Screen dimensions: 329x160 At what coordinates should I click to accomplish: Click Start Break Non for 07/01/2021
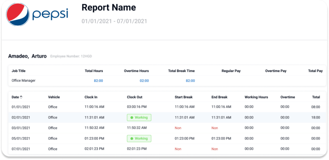178,149
